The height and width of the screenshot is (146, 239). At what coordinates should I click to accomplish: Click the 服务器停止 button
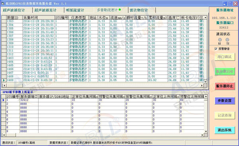pyautogui.click(x=225, y=86)
